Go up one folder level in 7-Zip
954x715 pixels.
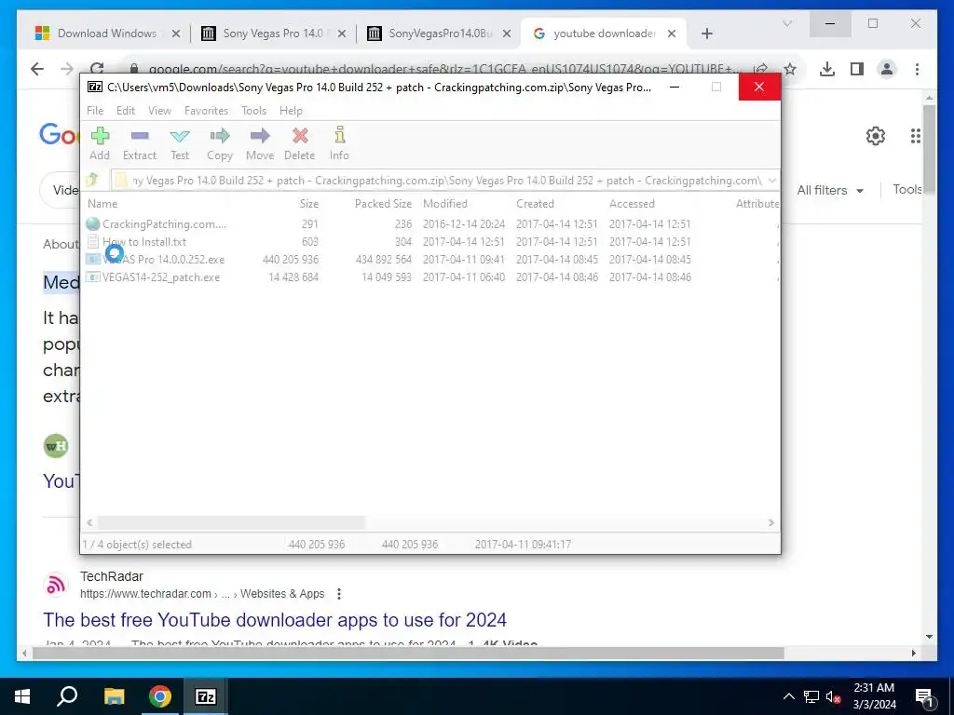click(x=92, y=180)
